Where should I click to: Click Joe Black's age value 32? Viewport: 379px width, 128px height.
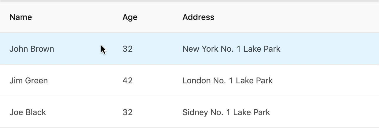pyautogui.click(x=127, y=112)
